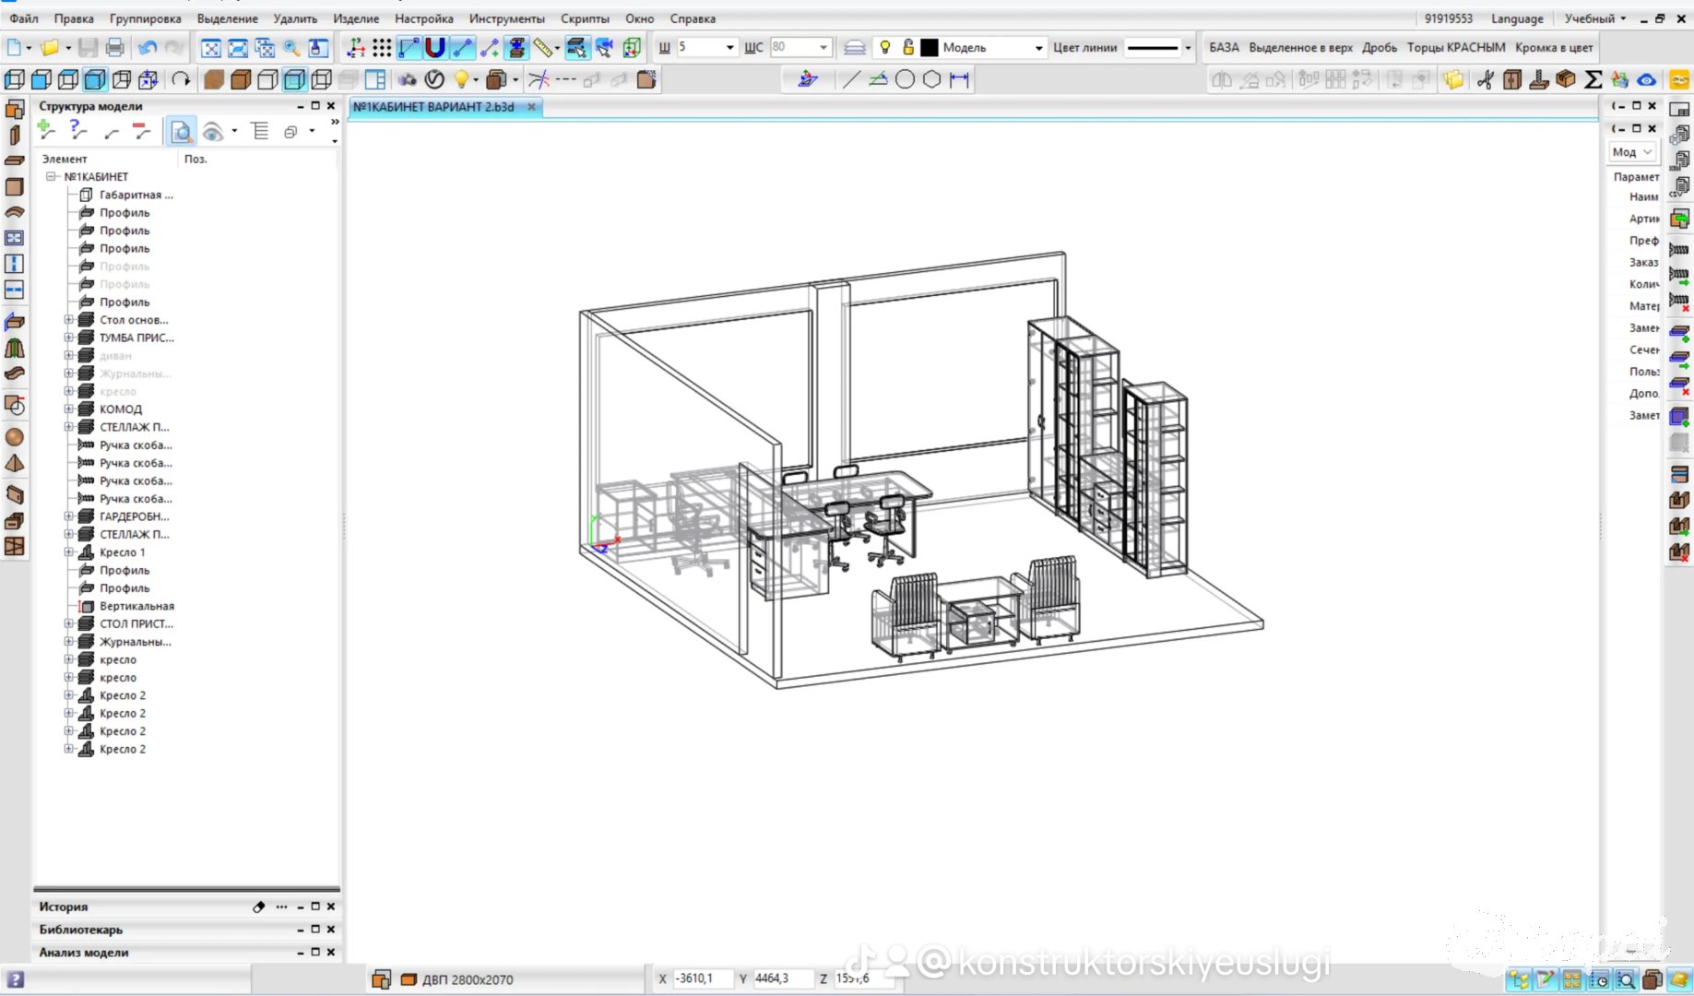Click the camera render icon
1694x996 pixels.
407,79
